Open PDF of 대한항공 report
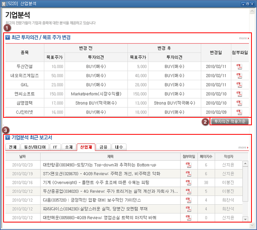257x230 pixels. 189,164
